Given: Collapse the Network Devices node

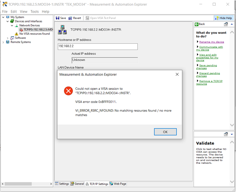Looking at the screenshot, I should tap(12, 26).
